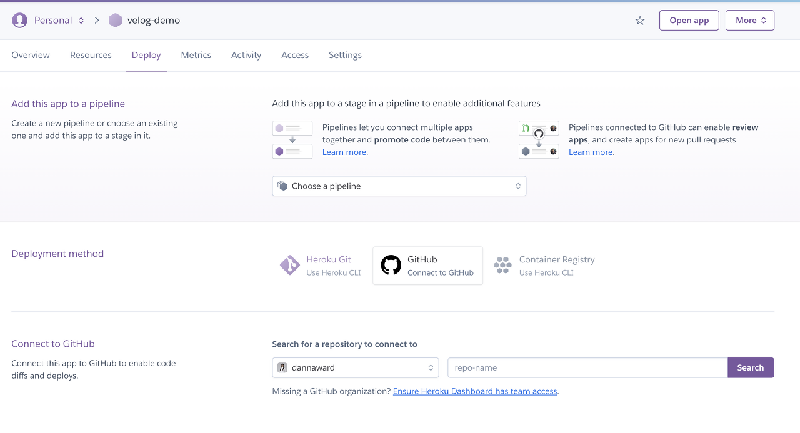The height and width of the screenshot is (433, 800).
Task: Click the velog-demo hexagon app icon
Action: tap(115, 21)
